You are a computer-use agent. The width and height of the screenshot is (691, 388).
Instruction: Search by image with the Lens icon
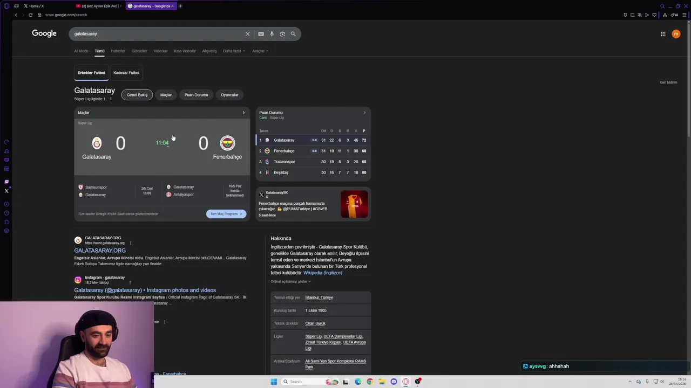pyautogui.click(x=282, y=34)
